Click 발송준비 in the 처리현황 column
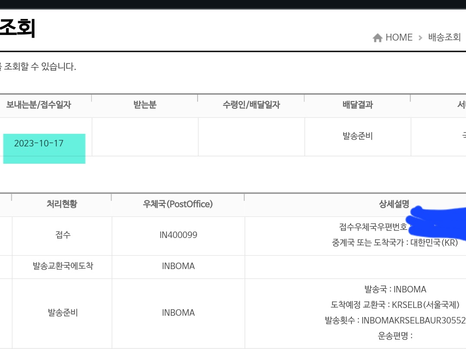Screen dimensions: 466x349 [63, 313]
